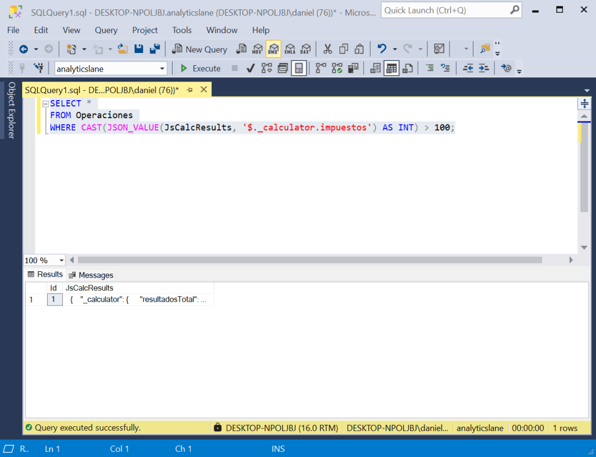Toggle include actual execution plan
This screenshot has width=596, height=457.
click(336, 68)
